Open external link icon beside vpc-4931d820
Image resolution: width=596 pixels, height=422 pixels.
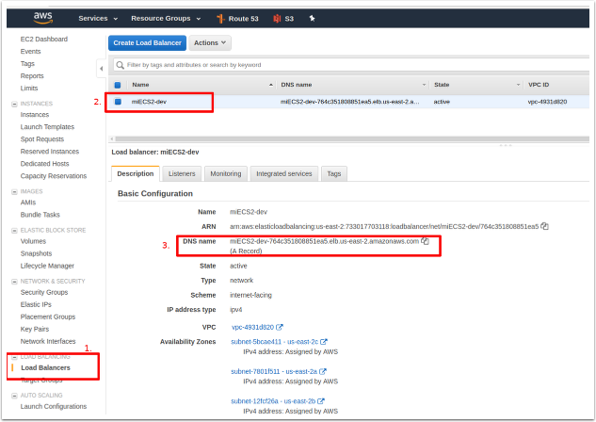280,327
